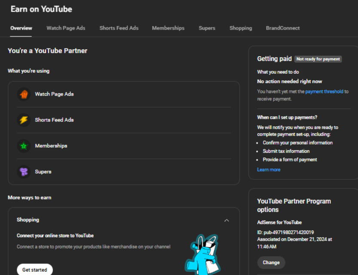This screenshot has height=275, width=358.
Task: Switch to the BrandConnect tab
Action: 283,28
